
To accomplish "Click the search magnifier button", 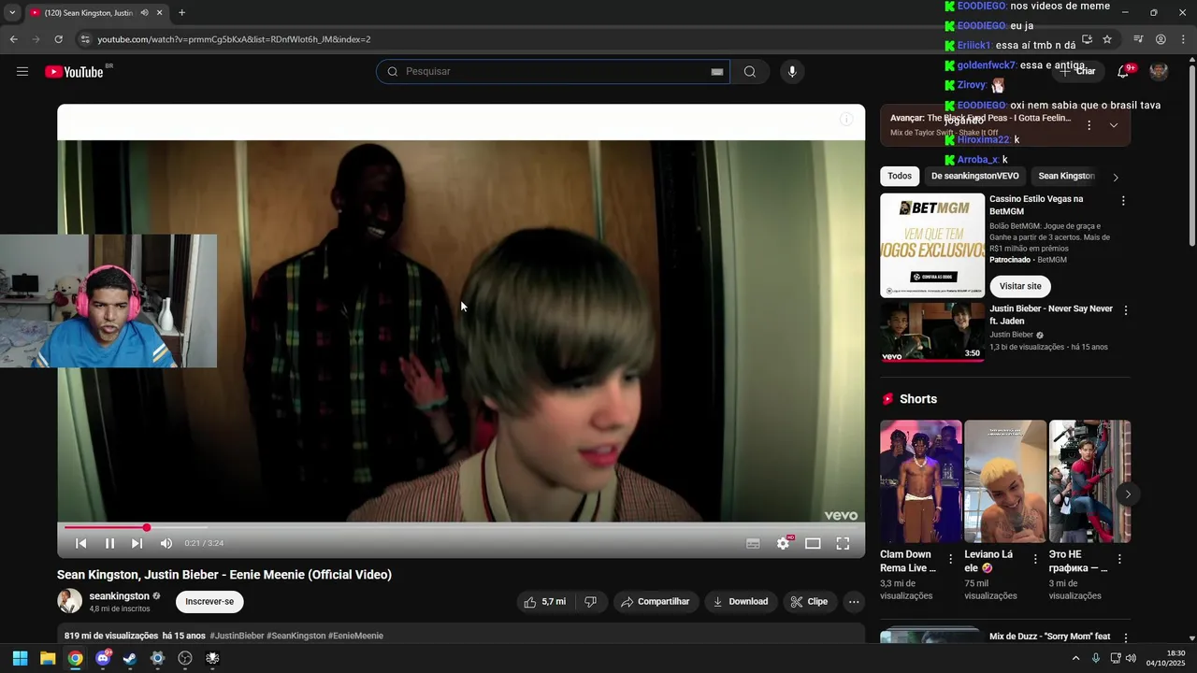I will [750, 72].
